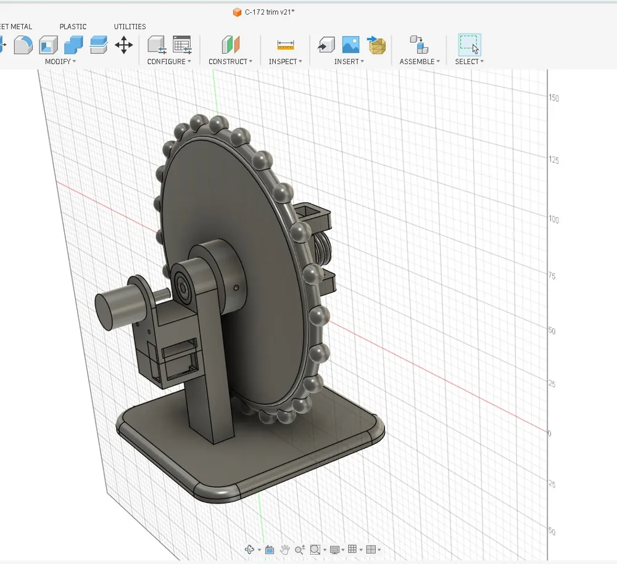Click the Configure model icon
Viewport: 617px width, 564px height.
coord(157,45)
